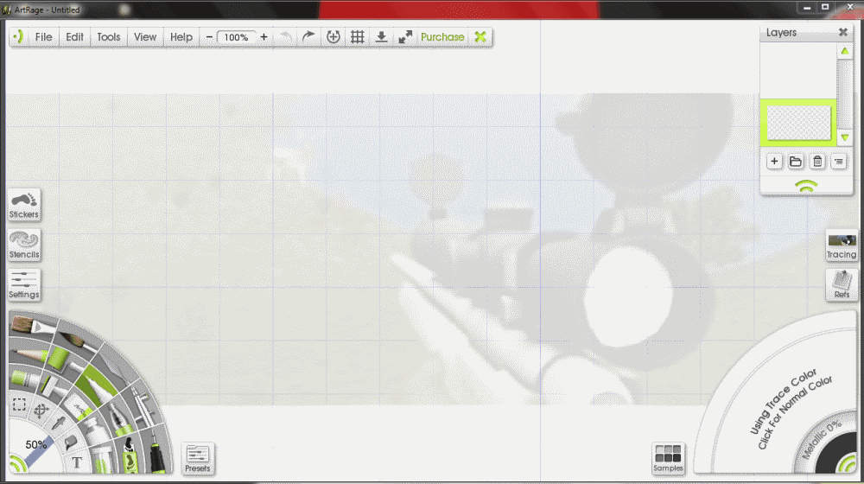Open the Edit menu
This screenshot has width=864, height=484.
74,37
